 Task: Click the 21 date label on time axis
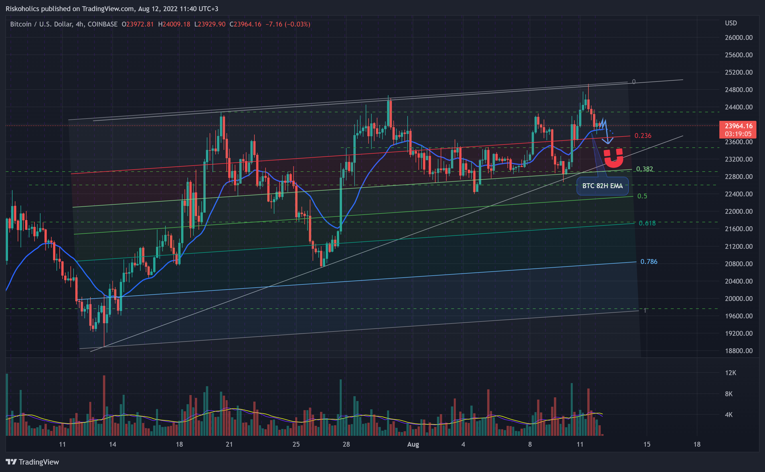(x=229, y=444)
